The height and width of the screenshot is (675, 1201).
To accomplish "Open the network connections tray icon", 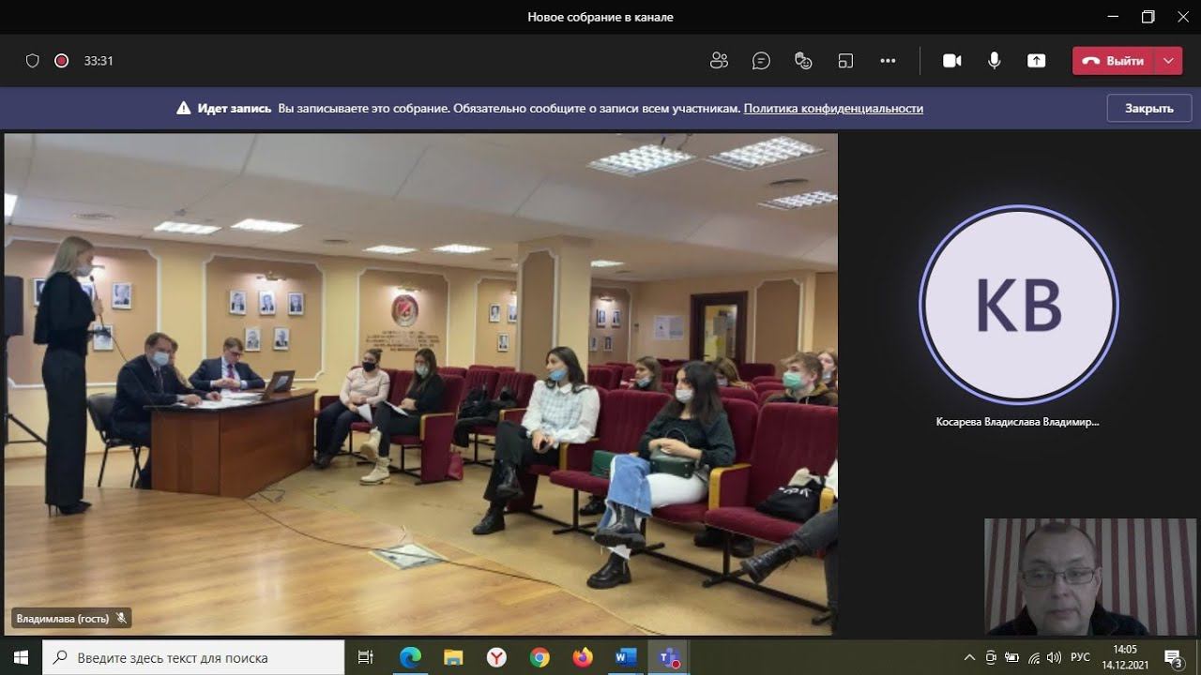I will point(1033,657).
